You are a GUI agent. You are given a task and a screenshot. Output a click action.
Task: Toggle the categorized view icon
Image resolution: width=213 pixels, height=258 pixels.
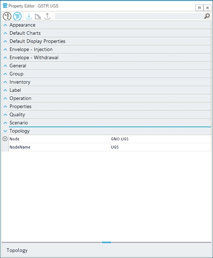tap(17, 16)
